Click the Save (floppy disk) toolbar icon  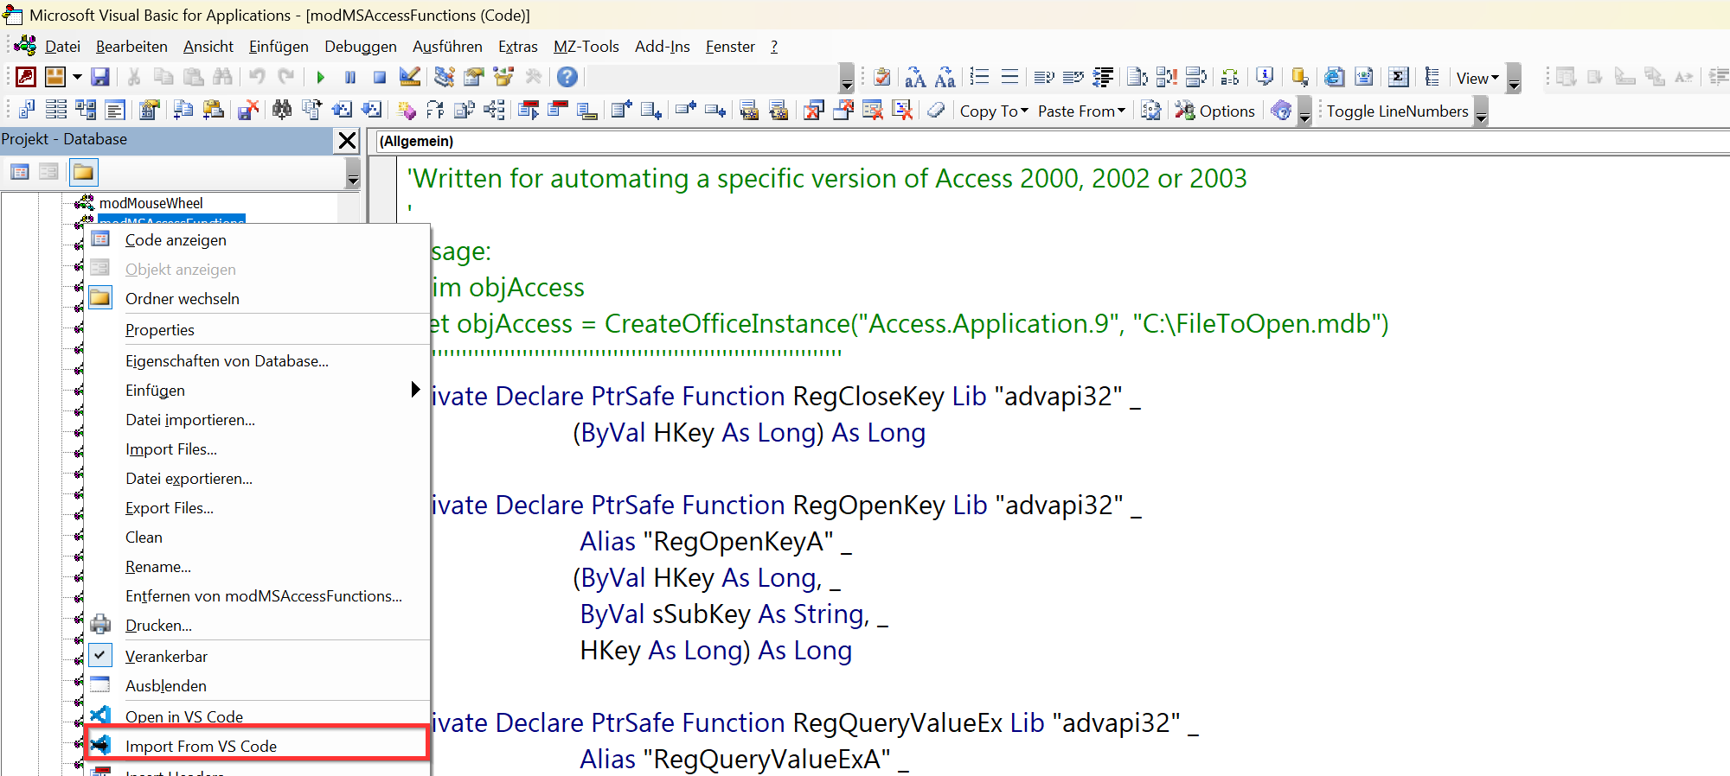[x=100, y=78]
